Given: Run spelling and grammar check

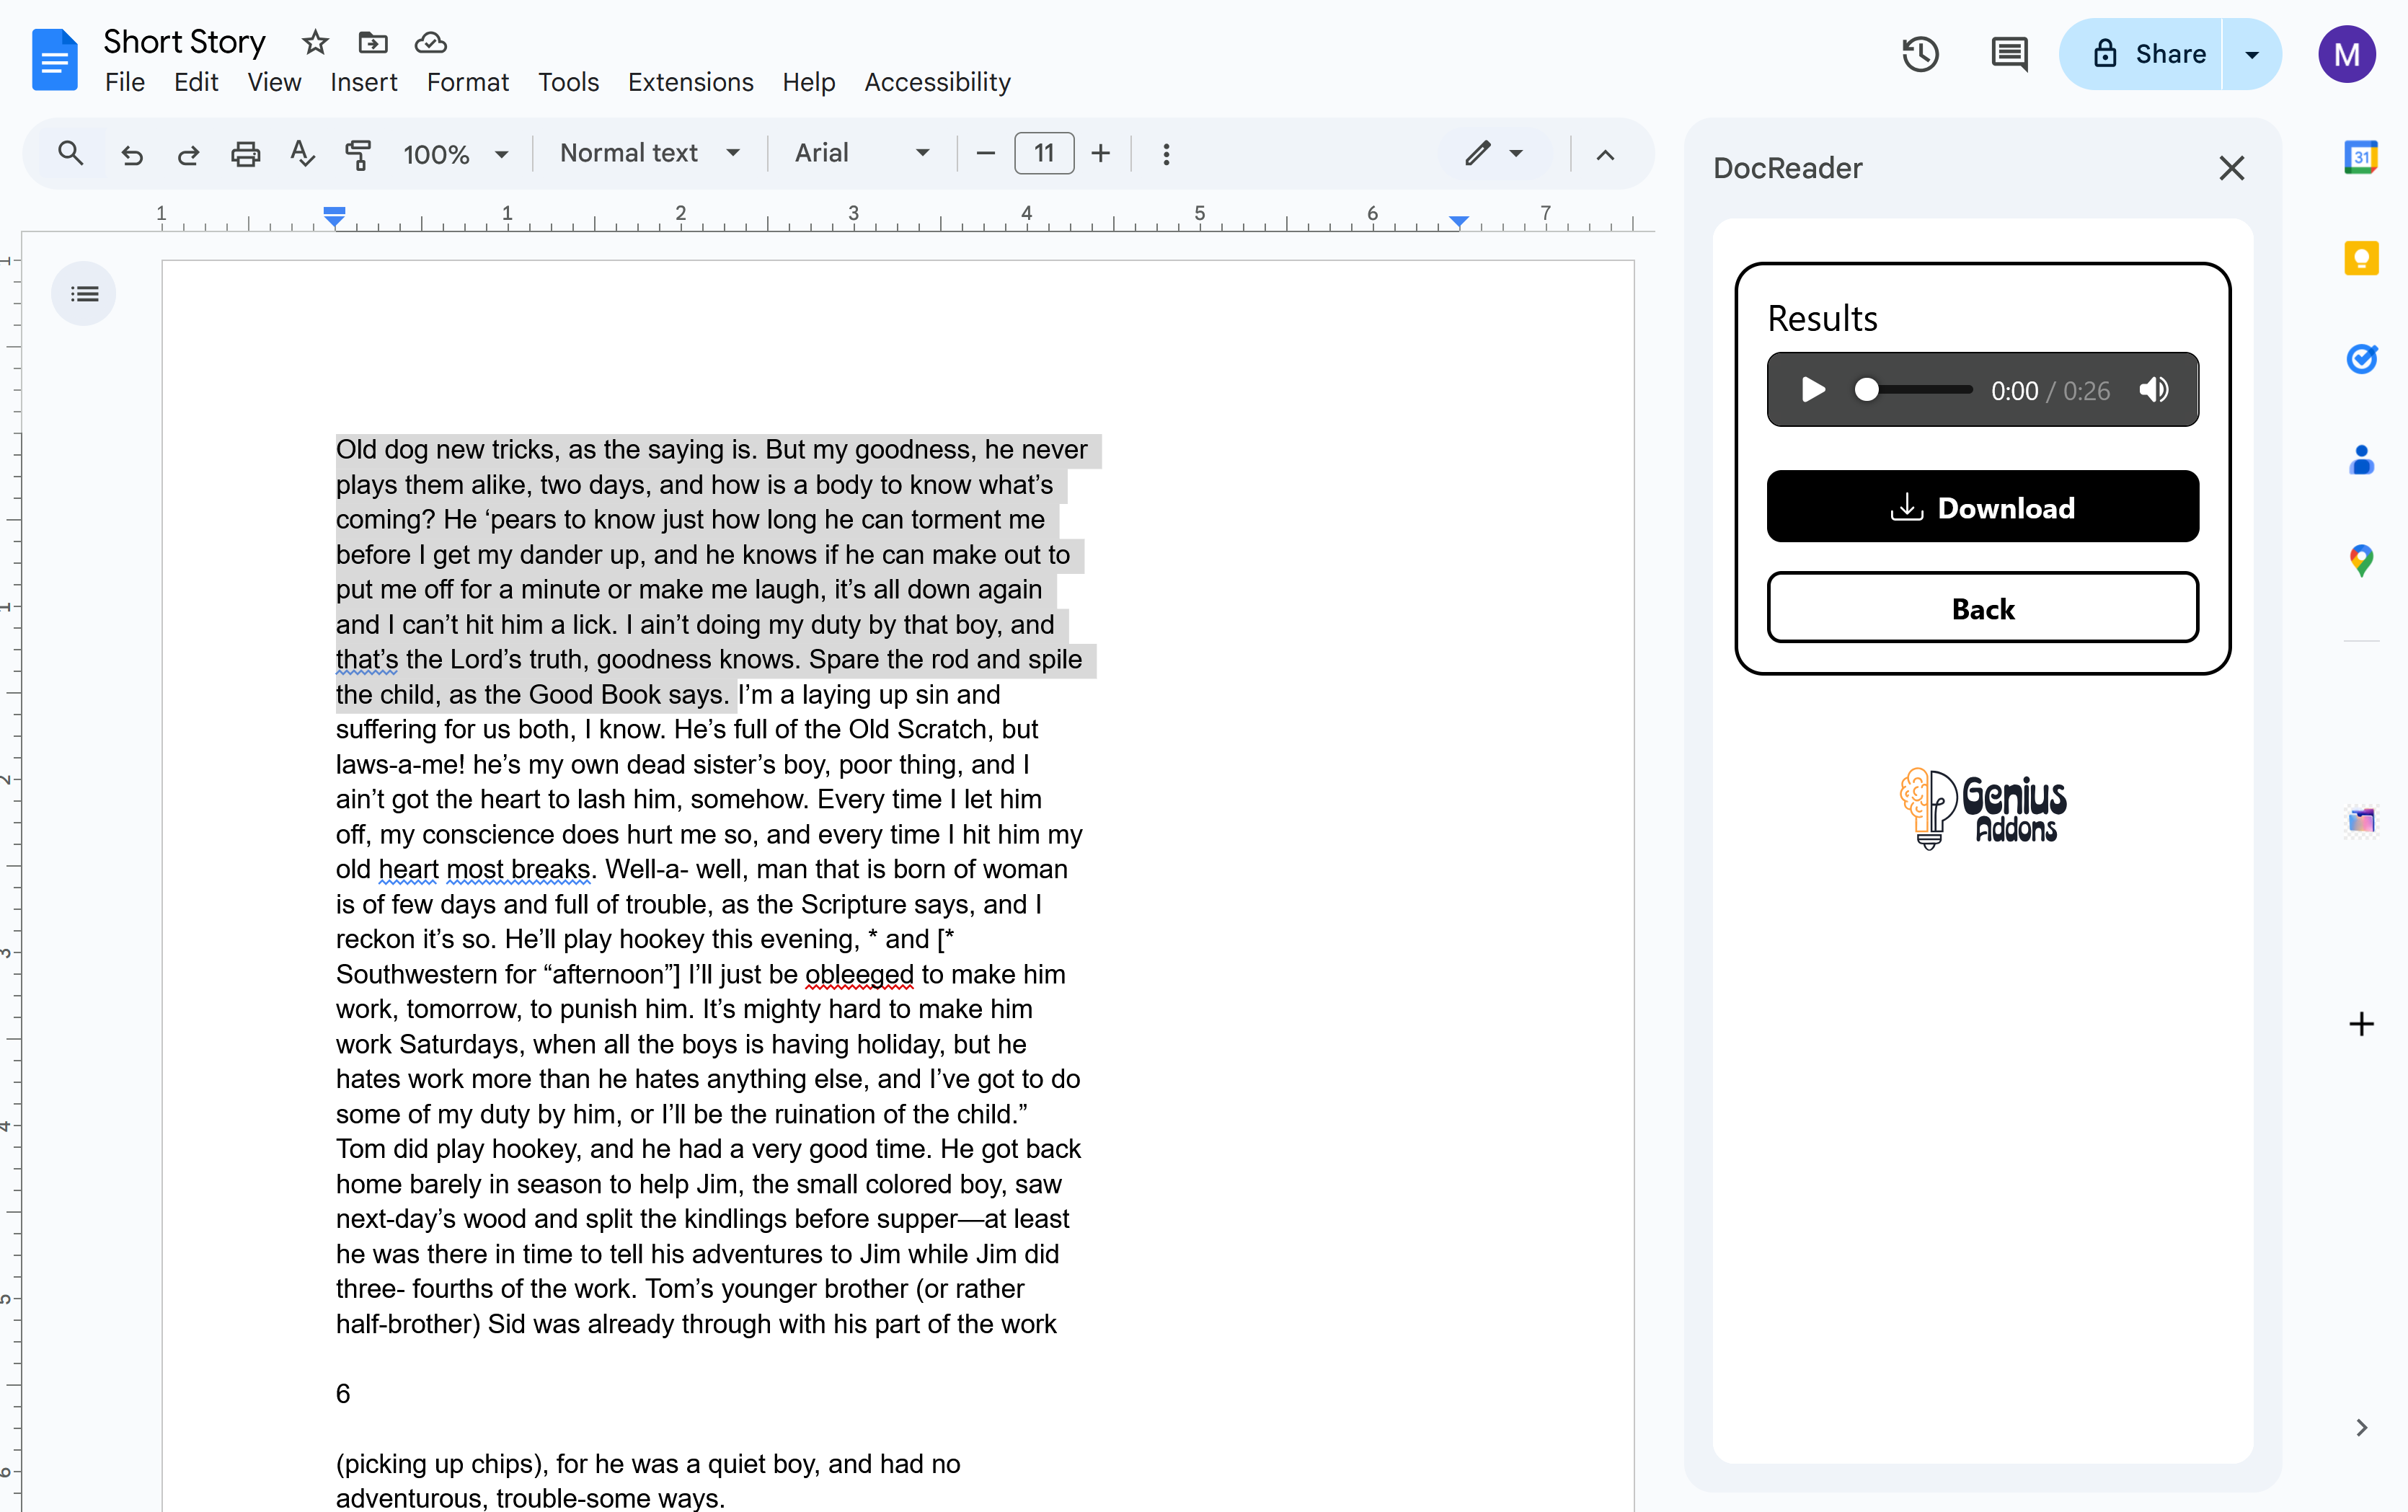Looking at the screenshot, I should tap(302, 154).
